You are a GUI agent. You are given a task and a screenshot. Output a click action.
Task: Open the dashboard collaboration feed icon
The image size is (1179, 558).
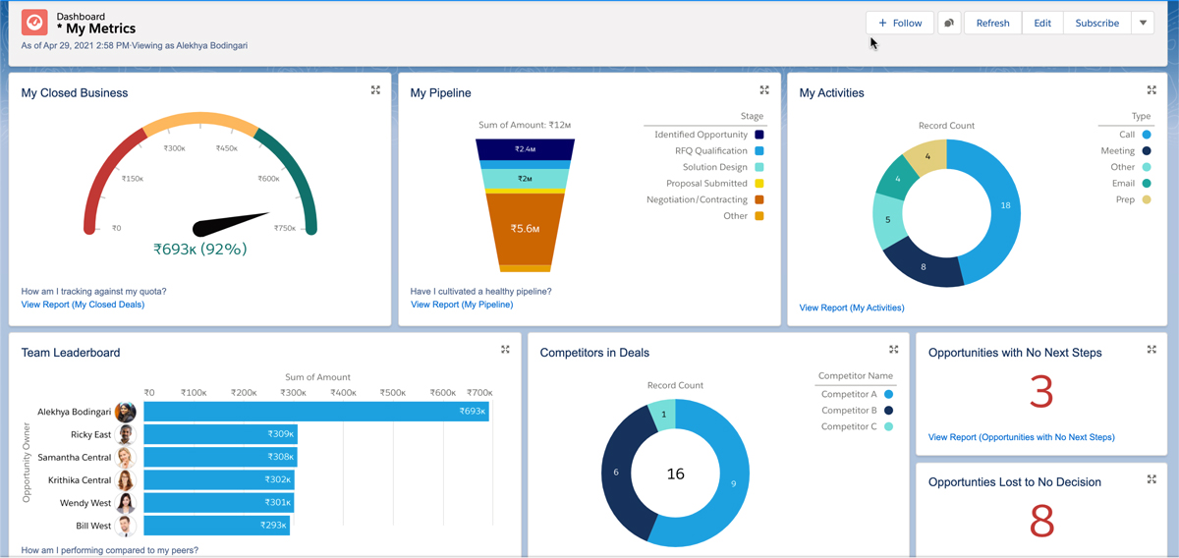click(x=949, y=23)
